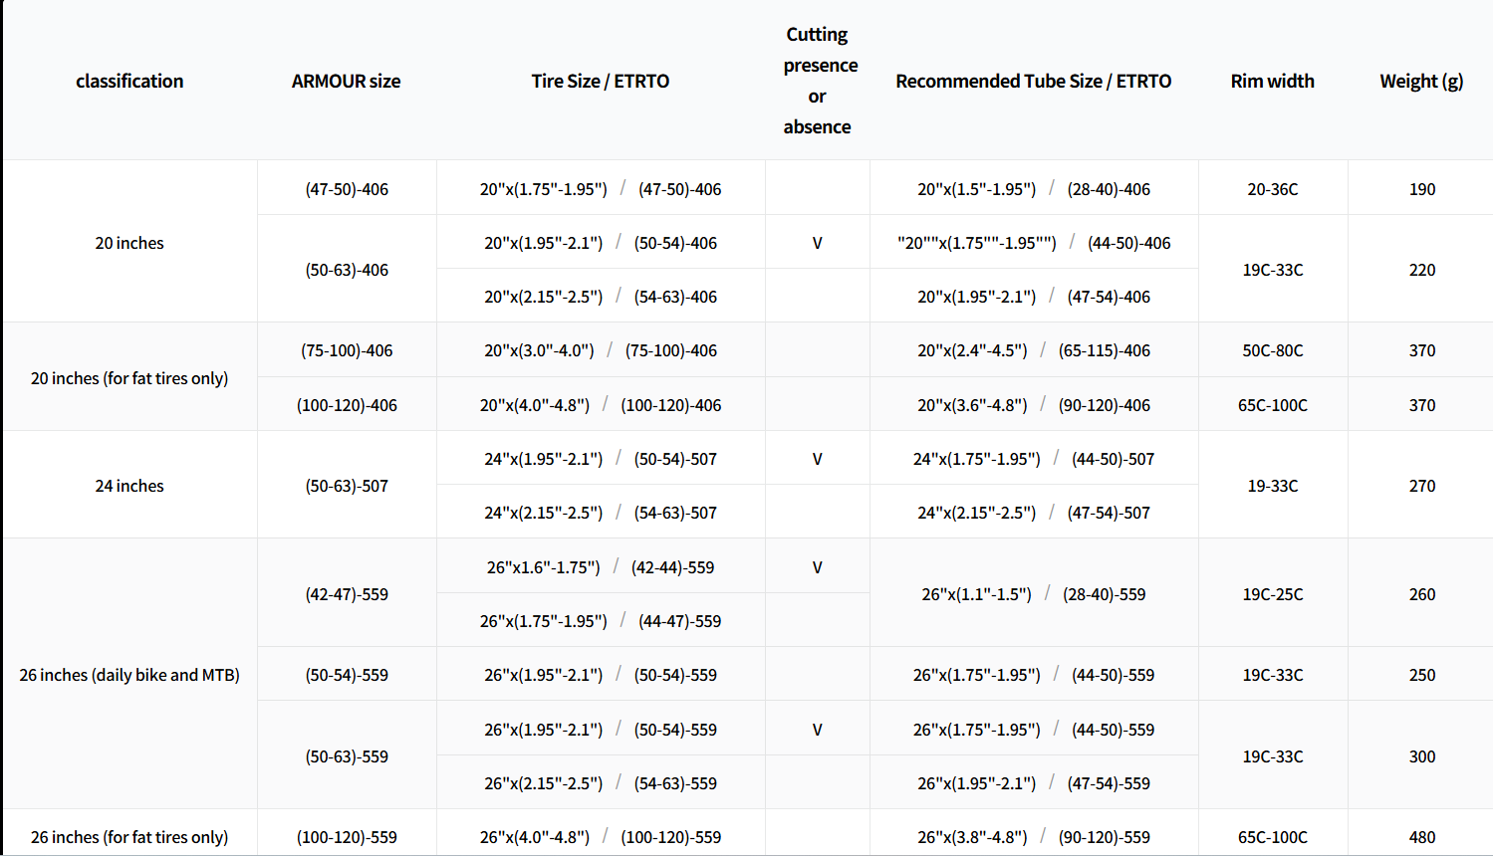Screen dimensions: 1493x856
Task: Click the 26 inches (daily bike and MTB) cell
Action: point(129,675)
